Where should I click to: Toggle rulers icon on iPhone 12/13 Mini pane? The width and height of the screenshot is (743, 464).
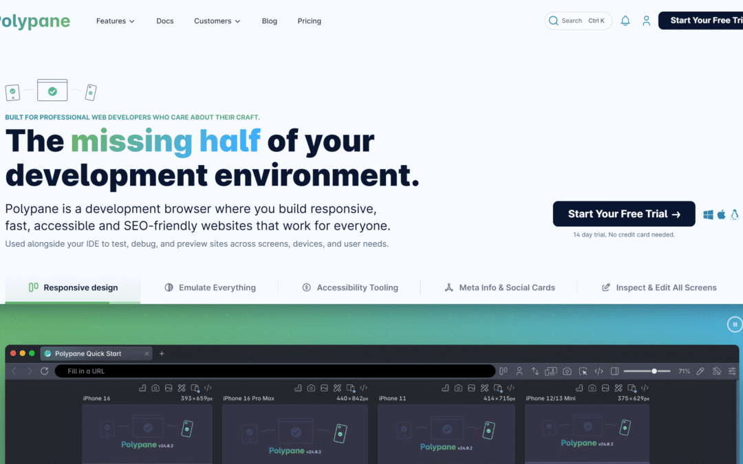(x=579, y=388)
